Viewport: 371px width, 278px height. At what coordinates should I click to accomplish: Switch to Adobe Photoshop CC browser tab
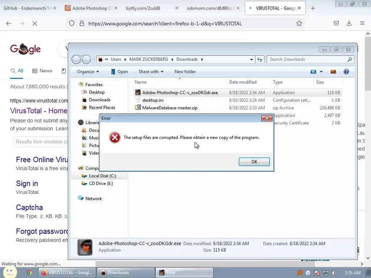point(90,8)
